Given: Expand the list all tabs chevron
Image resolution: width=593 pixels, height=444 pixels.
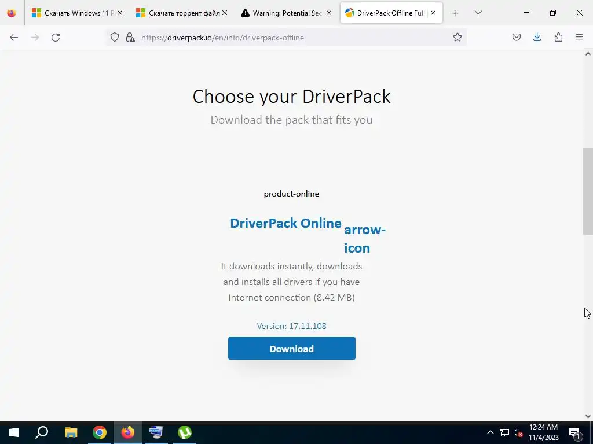Looking at the screenshot, I should (x=478, y=13).
